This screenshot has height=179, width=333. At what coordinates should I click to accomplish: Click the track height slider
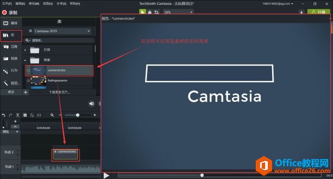pyautogui.click(x=3, y=124)
